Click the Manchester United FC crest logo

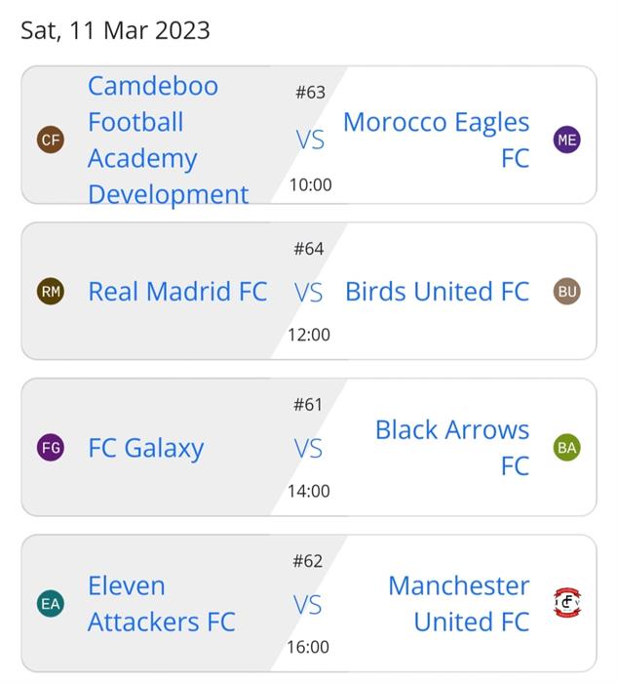click(567, 603)
